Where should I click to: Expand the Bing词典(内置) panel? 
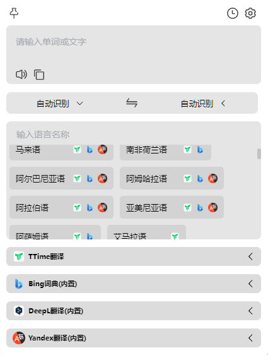[134, 284]
